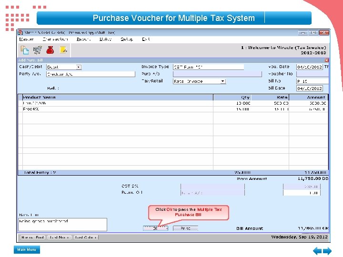Open the Master menu
The width and height of the screenshot is (343, 257).
click(26, 39)
